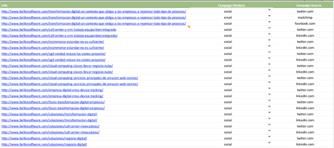Select twitter.com cell in agil-verdad row
This screenshot has height=148, width=334.
tap(305, 54)
